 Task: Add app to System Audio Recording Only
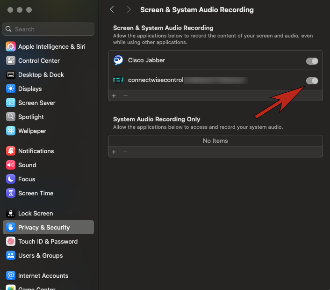click(x=114, y=152)
